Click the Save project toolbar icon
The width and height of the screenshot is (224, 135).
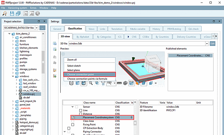[x=12, y=13]
